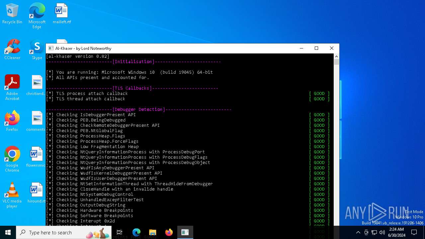Click 'Checking ProcessHeap.Flags' line

pyautogui.click(x=86, y=136)
